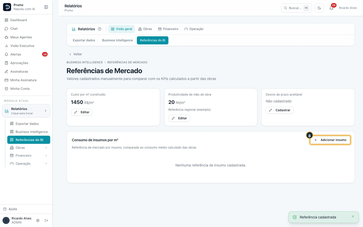Viewport: 363px width, 227px height.
Task: Open Assinaturas in sidebar
Action: (26, 72)
